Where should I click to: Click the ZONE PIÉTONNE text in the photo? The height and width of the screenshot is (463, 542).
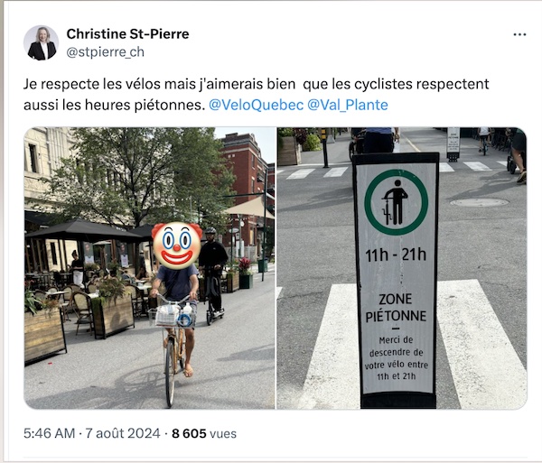coord(396,308)
